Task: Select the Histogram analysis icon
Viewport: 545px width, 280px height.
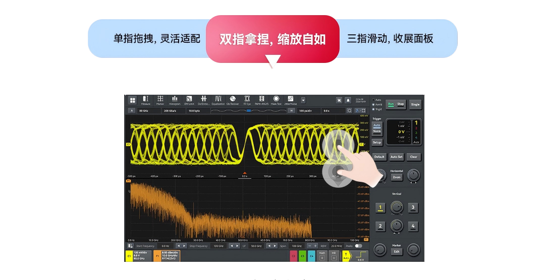Action: click(175, 100)
